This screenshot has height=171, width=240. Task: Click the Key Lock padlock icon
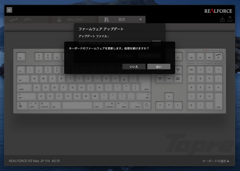tap(59, 20)
